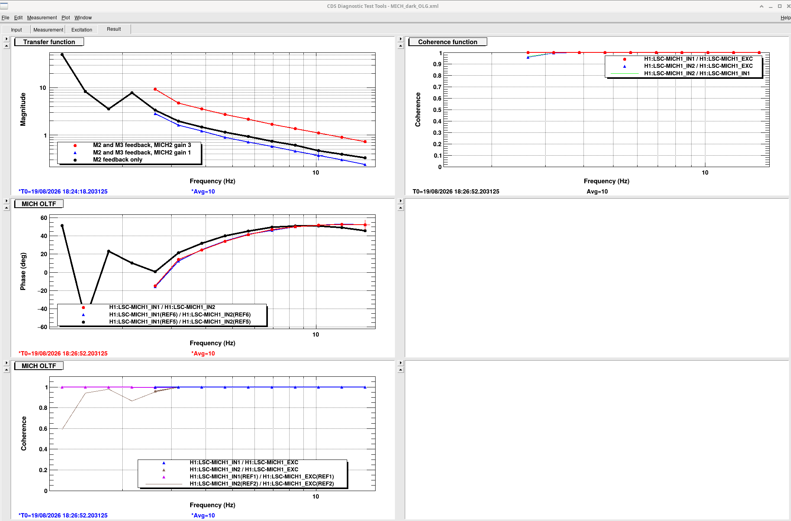This screenshot has height=521, width=791.
Task: Click the right arrow beside MICH OLTF phase plot
Action: click(x=6, y=201)
